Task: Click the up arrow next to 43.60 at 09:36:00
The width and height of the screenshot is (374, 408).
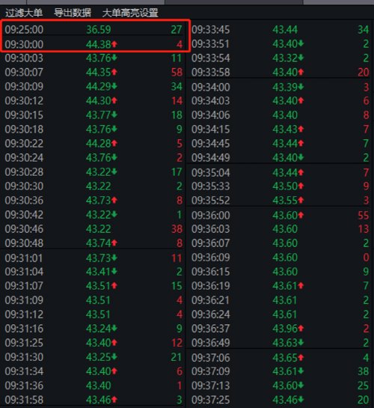Action: tap(301, 215)
